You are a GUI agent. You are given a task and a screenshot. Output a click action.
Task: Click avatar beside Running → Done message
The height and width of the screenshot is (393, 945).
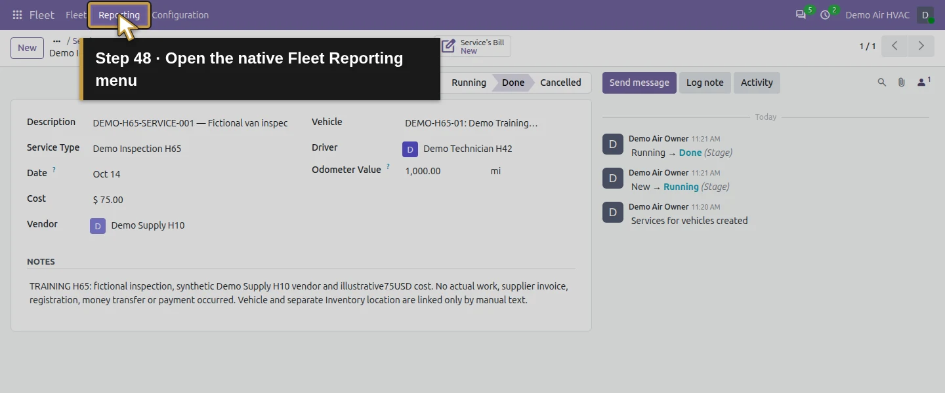tap(613, 144)
